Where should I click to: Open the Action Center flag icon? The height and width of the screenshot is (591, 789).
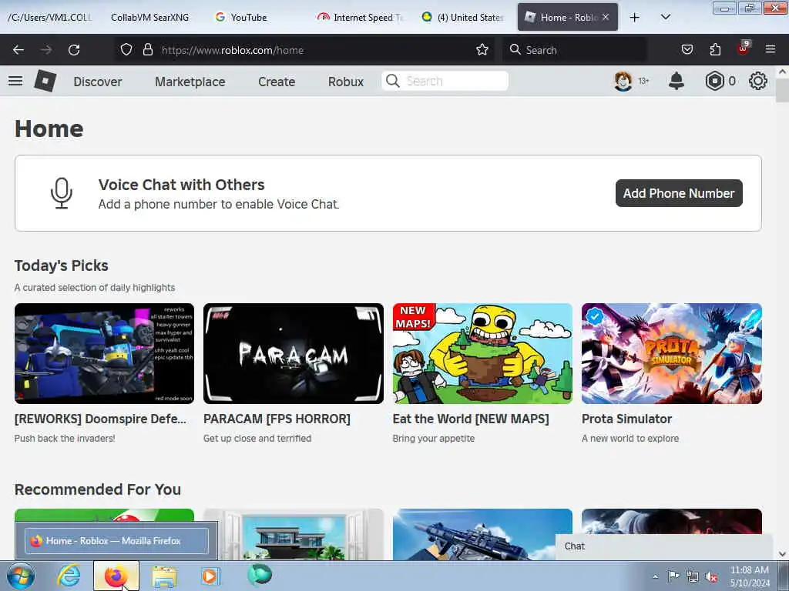click(673, 576)
